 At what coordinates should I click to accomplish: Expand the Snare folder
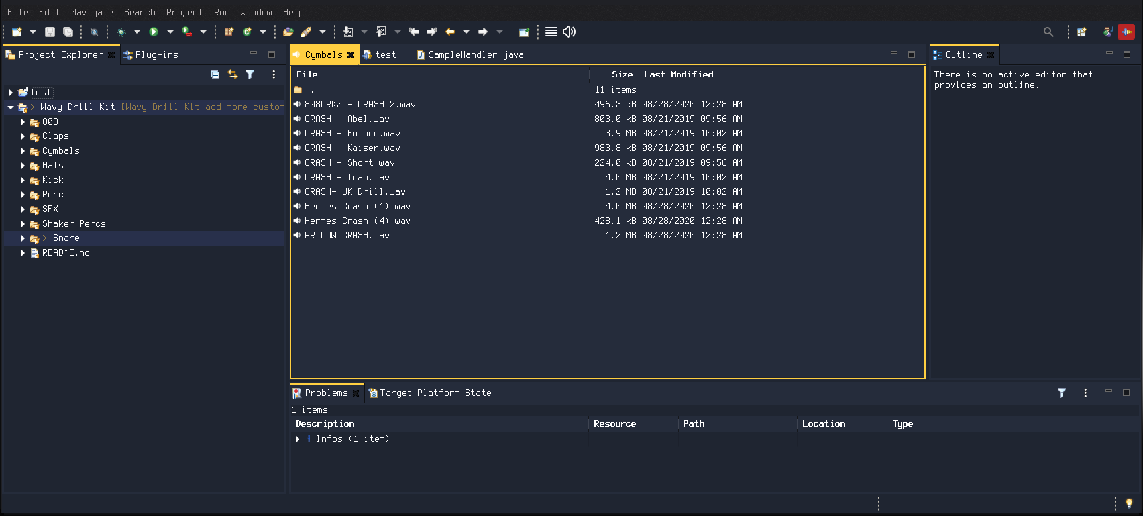23,238
